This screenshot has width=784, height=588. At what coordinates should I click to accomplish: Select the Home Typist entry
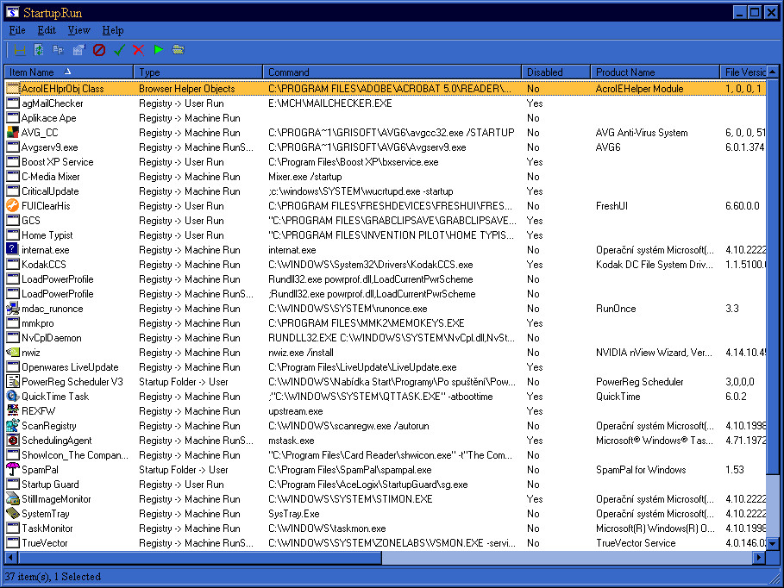pyautogui.click(x=47, y=235)
